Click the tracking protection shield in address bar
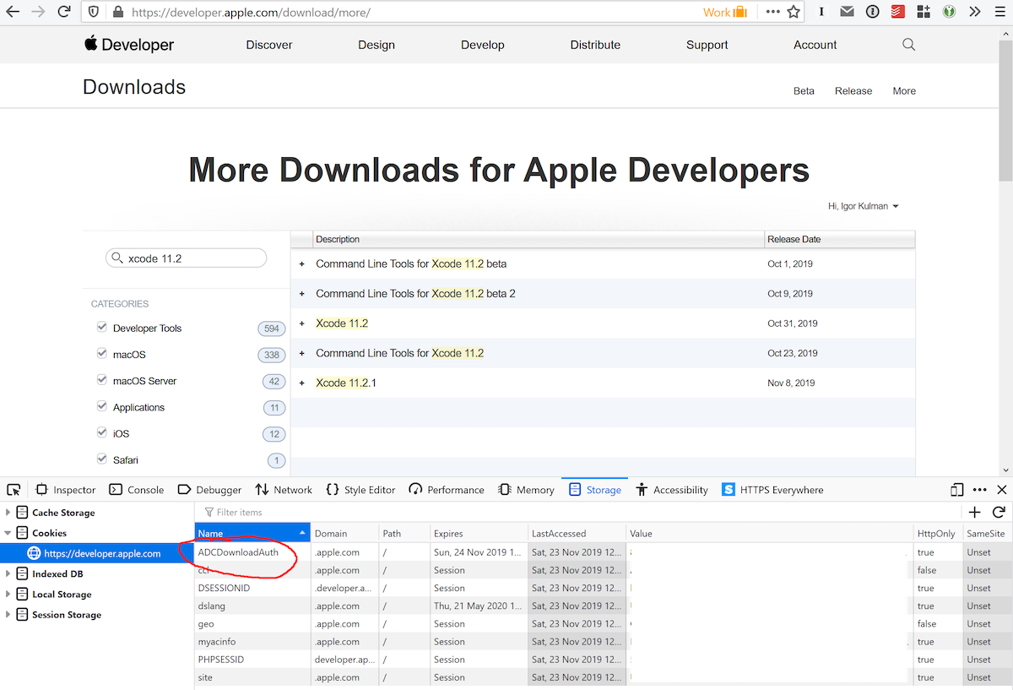The height and width of the screenshot is (690, 1013). tap(94, 12)
